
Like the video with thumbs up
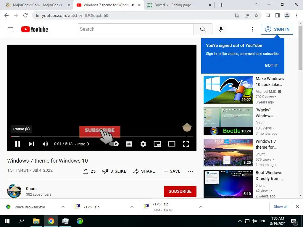[89, 171]
